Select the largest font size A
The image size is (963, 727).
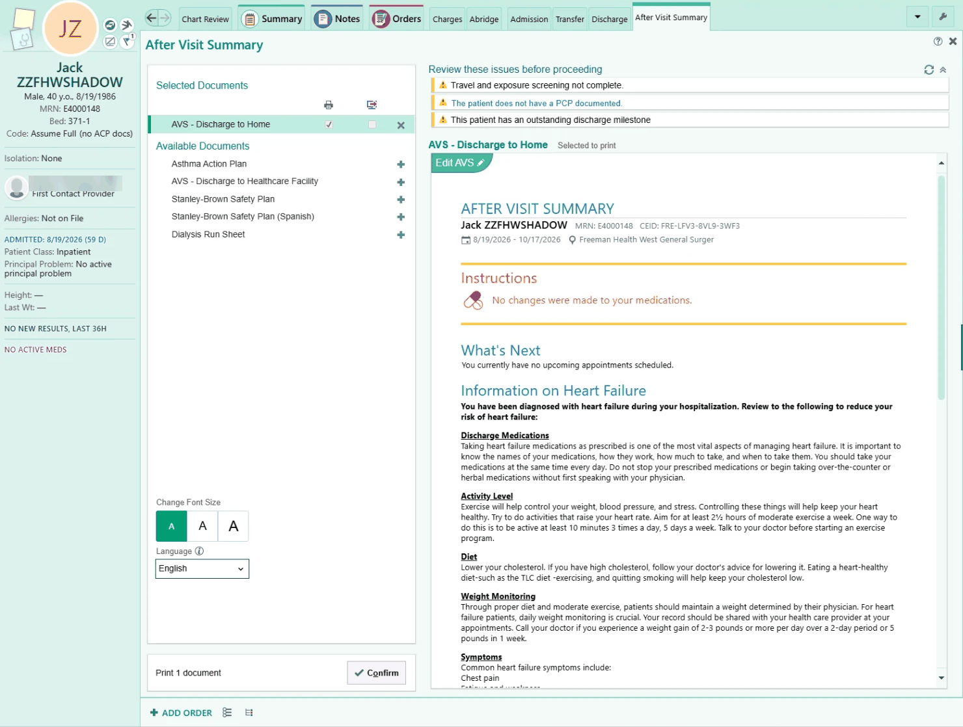234,526
